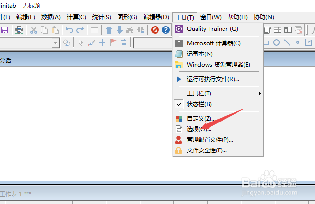Select the small dot marker tool
Image resolution: width=315 pixels, height=204 pixels.
(x=298, y=42)
